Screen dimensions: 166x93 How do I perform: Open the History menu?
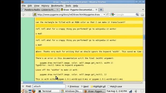tap(45, 6)
